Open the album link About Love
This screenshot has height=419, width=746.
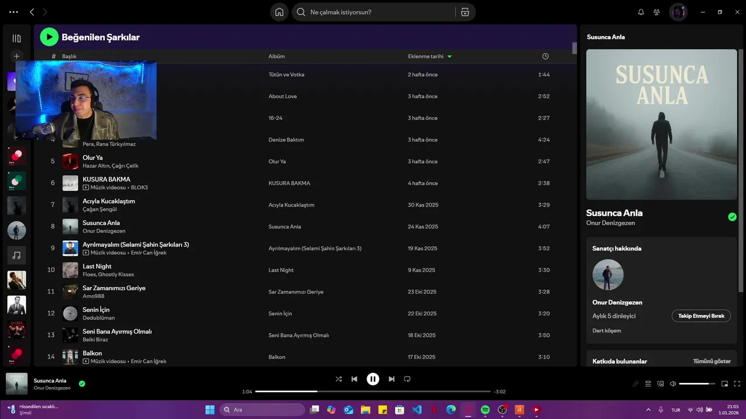tap(283, 96)
